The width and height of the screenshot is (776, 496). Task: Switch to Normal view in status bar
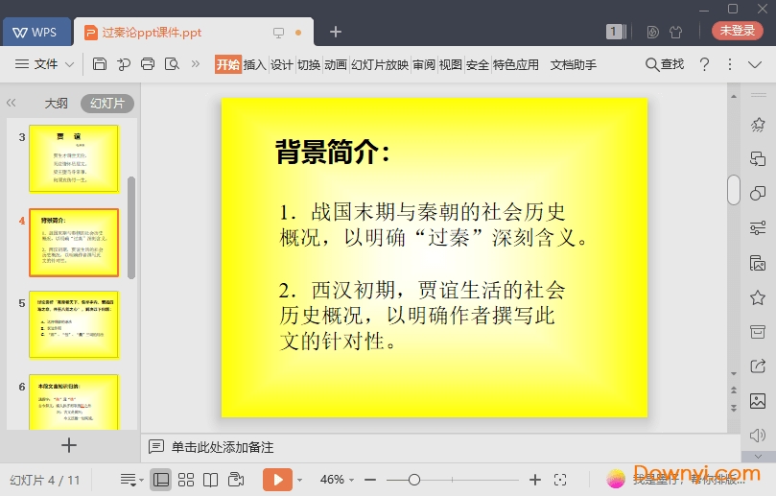coord(161,479)
